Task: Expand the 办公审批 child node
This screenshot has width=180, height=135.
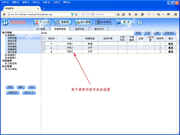Action: tap(6, 69)
